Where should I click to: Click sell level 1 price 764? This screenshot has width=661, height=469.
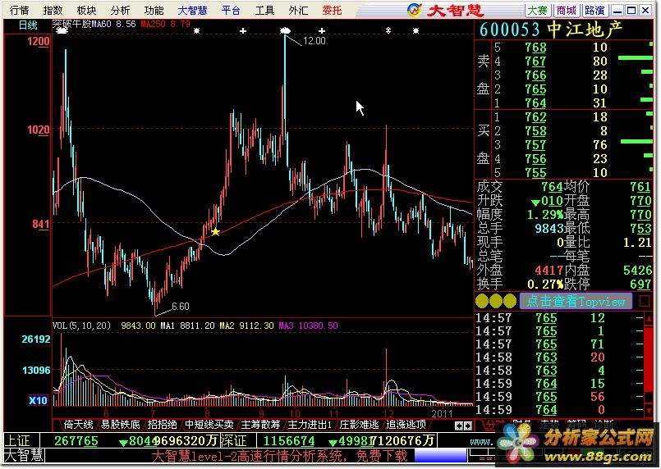535,102
